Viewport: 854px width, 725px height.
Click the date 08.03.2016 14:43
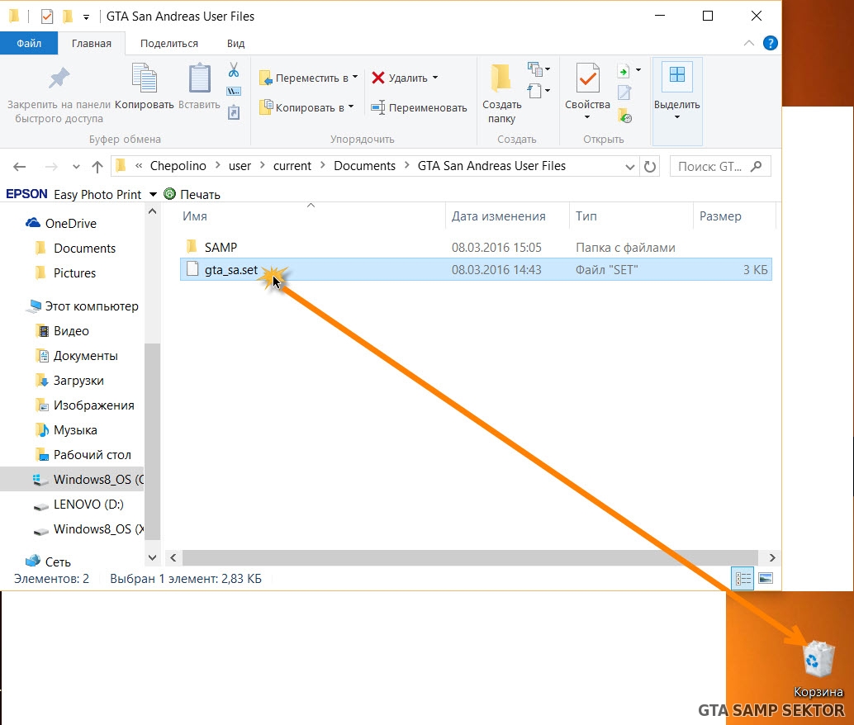tap(496, 270)
